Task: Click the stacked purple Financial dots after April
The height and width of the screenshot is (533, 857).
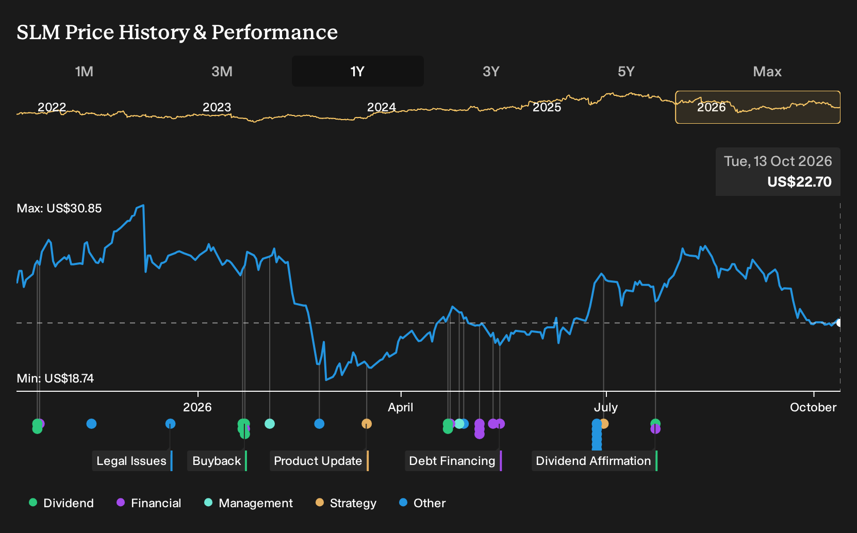Action: pos(480,429)
